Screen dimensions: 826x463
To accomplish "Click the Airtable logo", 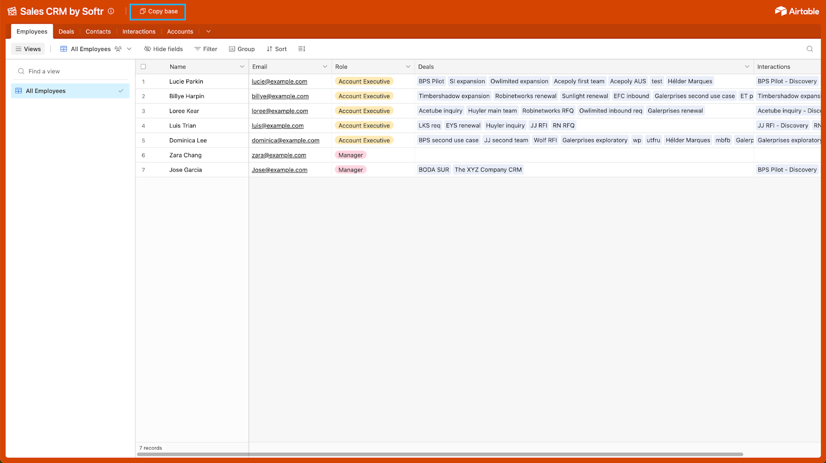I will coord(797,11).
